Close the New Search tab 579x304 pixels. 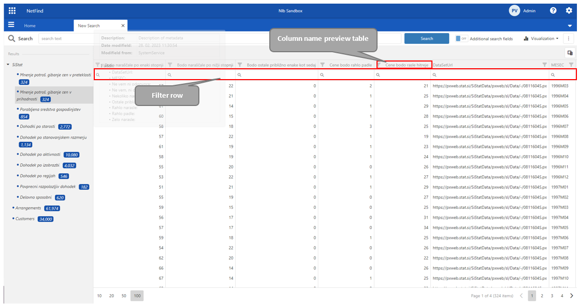(x=123, y=25)
